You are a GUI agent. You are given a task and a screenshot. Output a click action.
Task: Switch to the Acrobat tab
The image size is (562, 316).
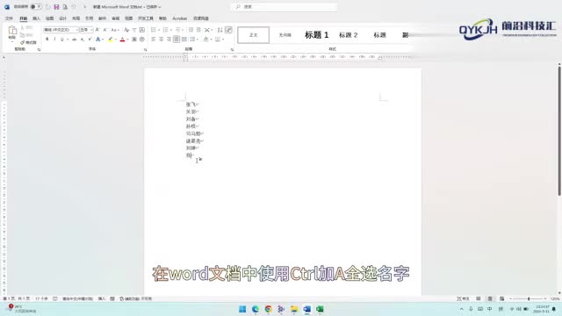[179, 18]
